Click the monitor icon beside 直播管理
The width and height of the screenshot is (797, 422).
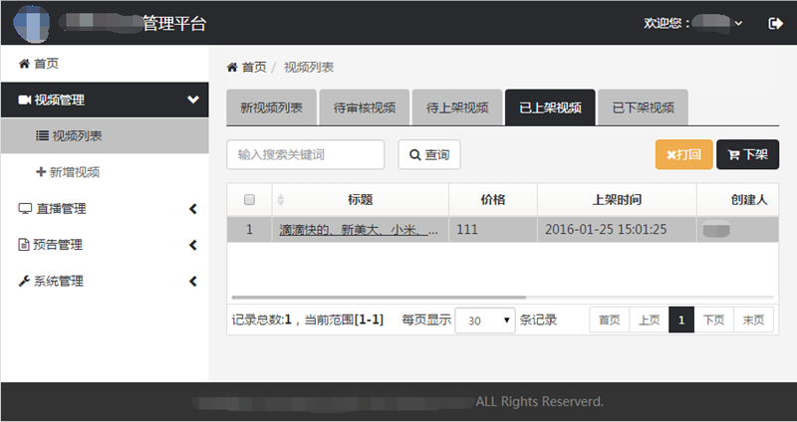pyautogui.click(x=25, y=209)
